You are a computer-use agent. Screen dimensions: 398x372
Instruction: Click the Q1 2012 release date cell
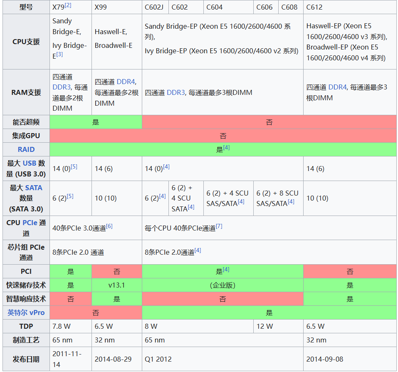click(x=222, y=359)
